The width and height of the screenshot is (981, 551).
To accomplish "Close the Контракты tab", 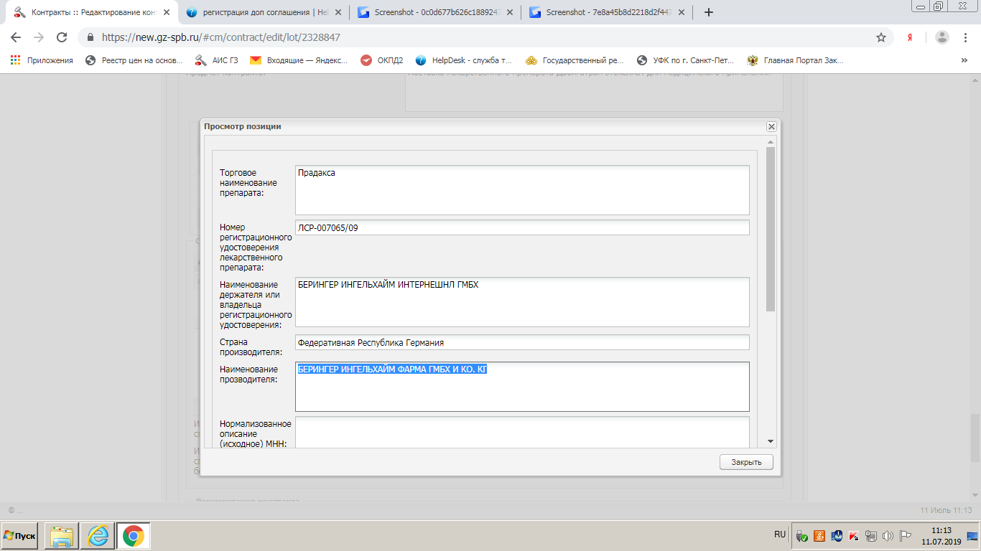I will (166, 12).
